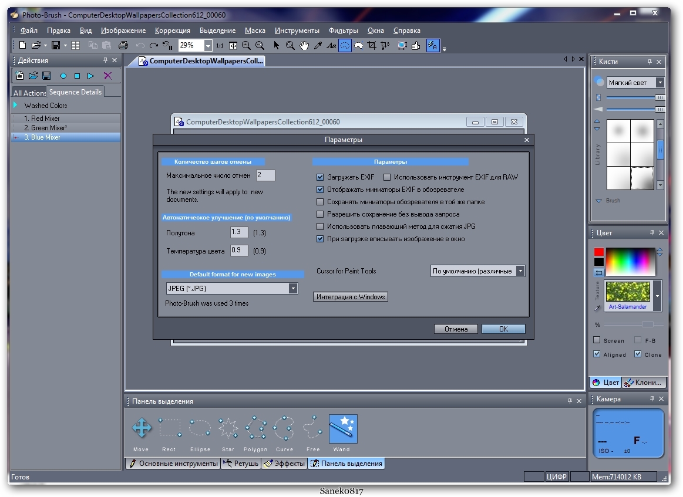Select the Wand selection tool

(343, 430)
